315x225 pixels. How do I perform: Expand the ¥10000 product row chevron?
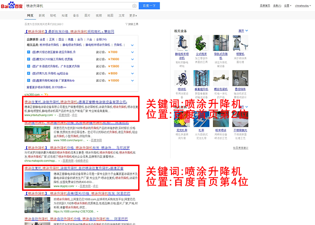tap(132, 81)
